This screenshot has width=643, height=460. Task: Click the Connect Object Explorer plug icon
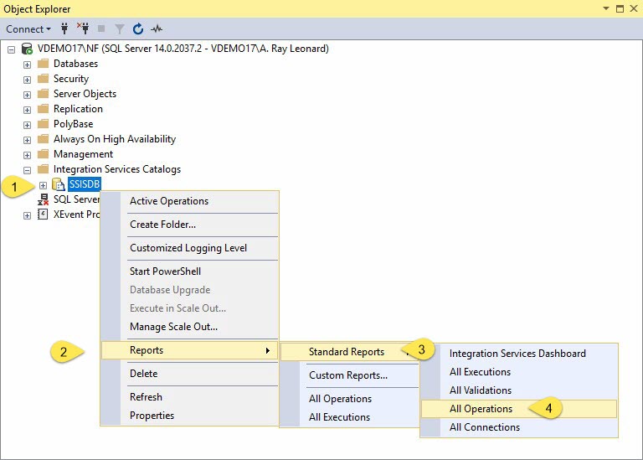coord(64,28)
